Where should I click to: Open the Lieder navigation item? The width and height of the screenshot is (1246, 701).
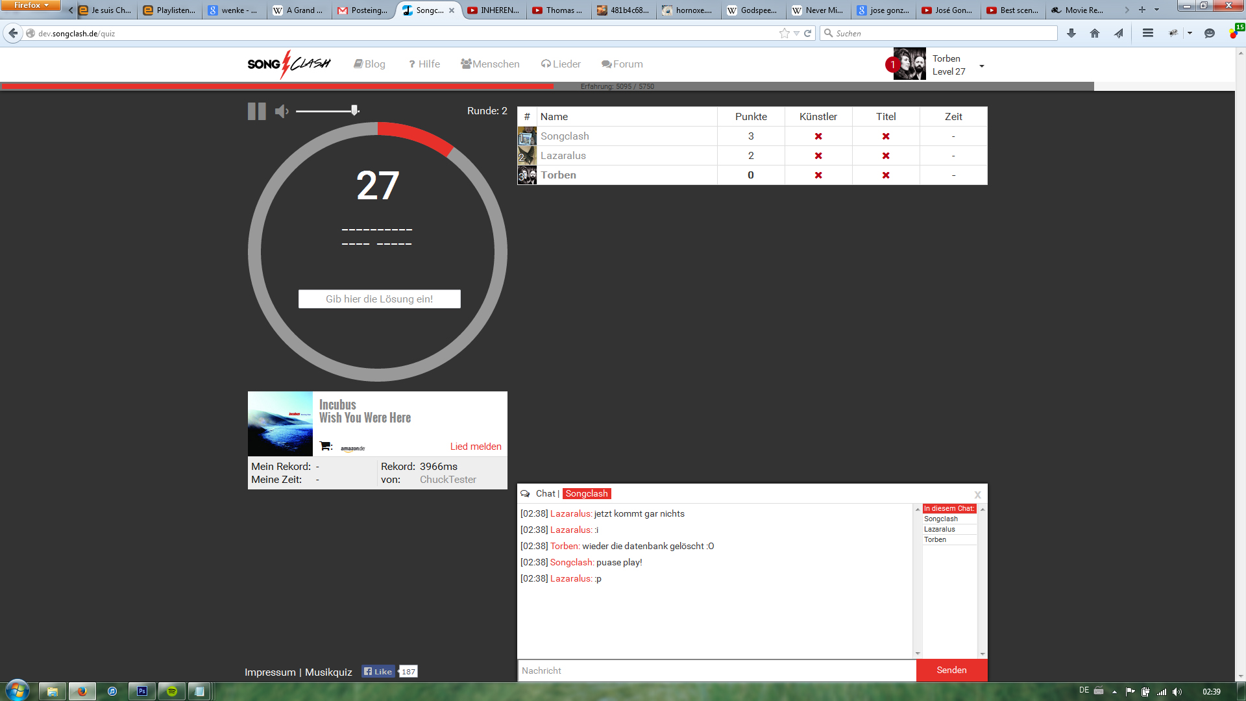(x=561, y=64)
